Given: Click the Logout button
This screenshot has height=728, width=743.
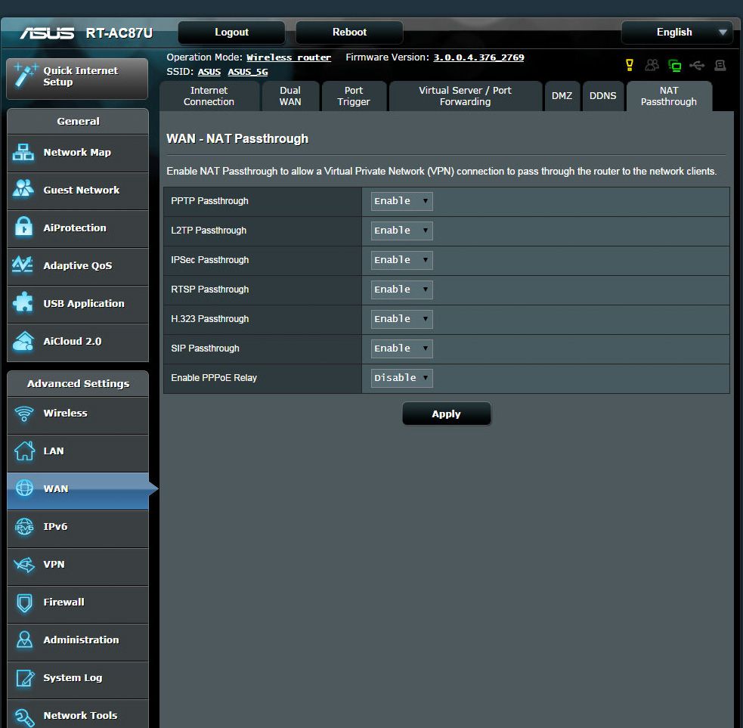Looking at the screenshot, I should tap(231, 33).
